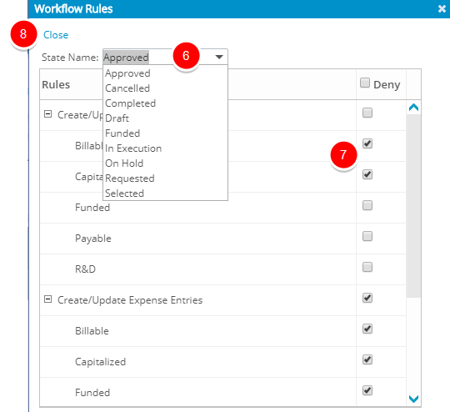
Task: Close the Workflow Rules dialog with X
Action: [442, 9]
